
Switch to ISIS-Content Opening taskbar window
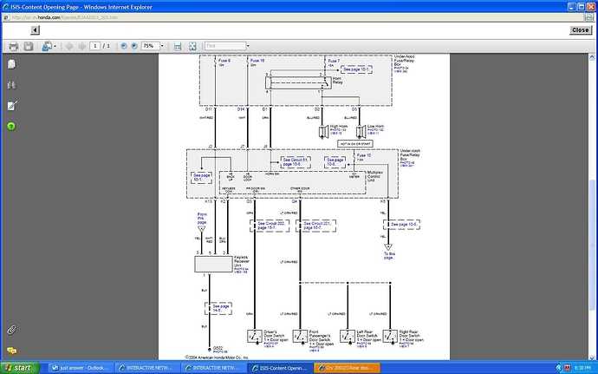(x=280, y=368)
